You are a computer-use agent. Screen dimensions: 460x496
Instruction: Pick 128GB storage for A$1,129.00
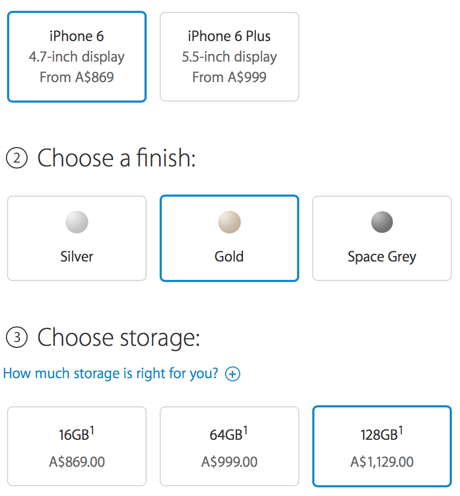[x=382, y=446]
